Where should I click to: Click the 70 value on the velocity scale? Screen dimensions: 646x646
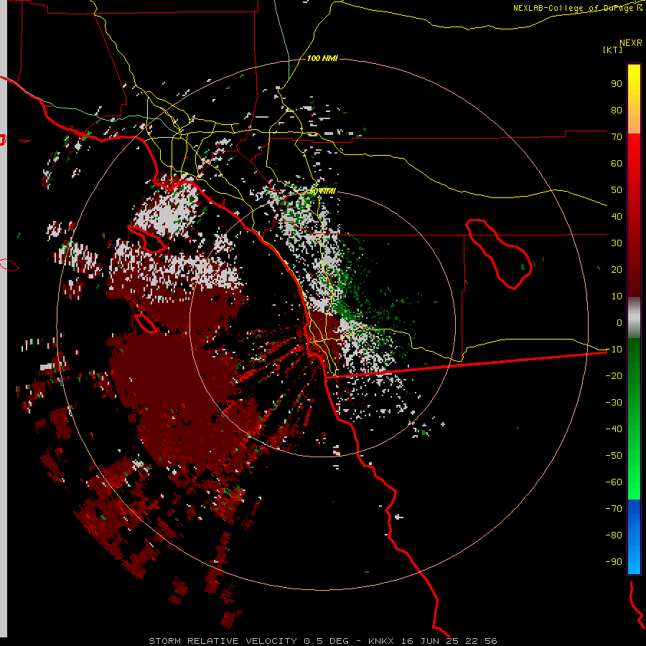coord(617,137)
